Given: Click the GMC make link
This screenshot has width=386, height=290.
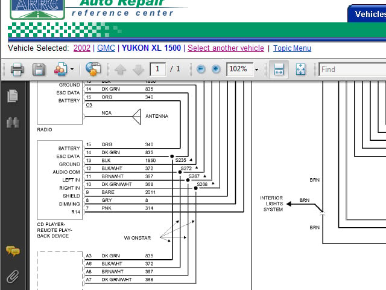Looking at the screenshot, I should pos(106,48).
